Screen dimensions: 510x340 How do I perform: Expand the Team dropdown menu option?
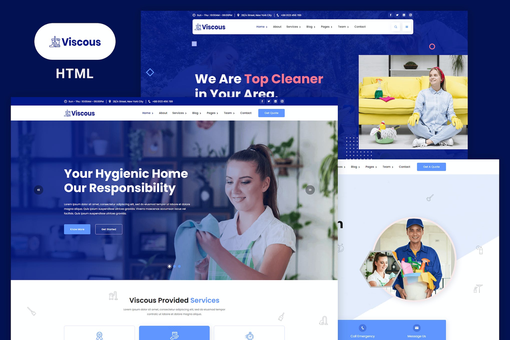coord(228,113)
